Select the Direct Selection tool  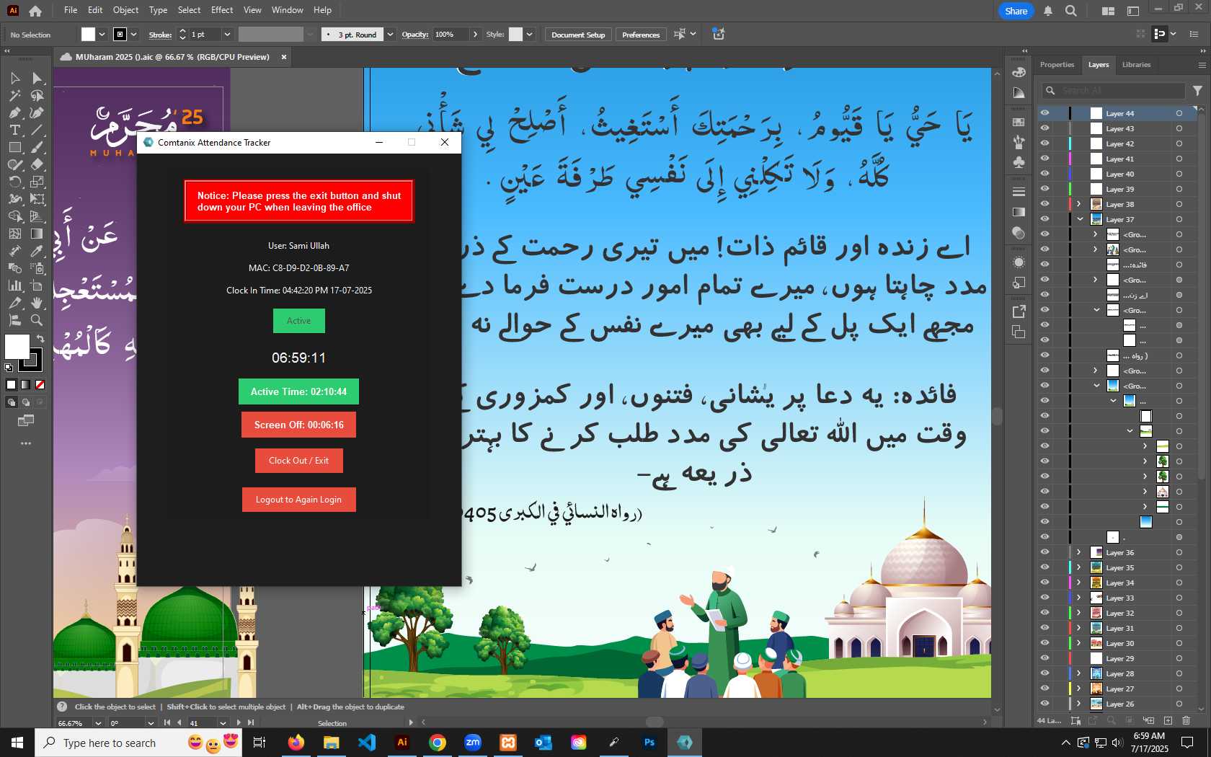coord(37,78)
